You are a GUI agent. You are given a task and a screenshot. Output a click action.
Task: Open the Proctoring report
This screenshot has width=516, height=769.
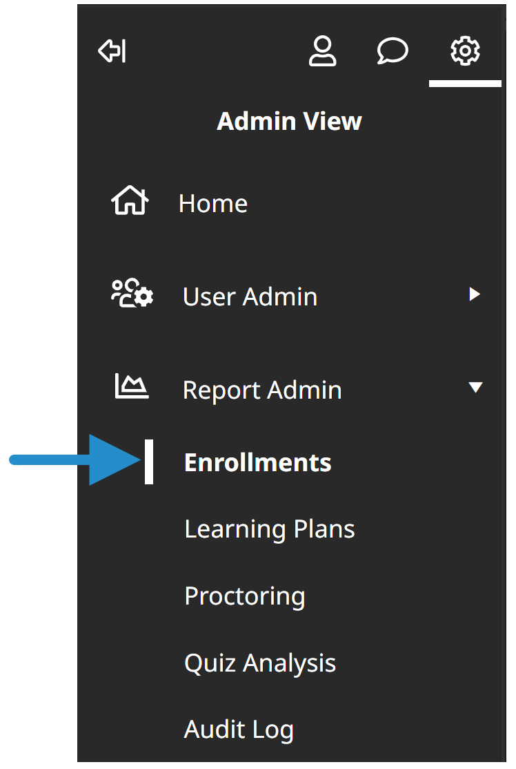pyautogui.click(x=245, y=597)
